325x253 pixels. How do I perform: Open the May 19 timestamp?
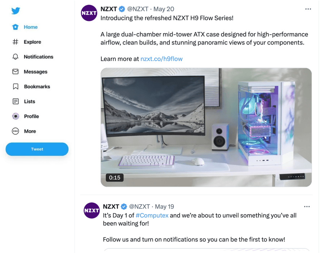tap(165, 206)
